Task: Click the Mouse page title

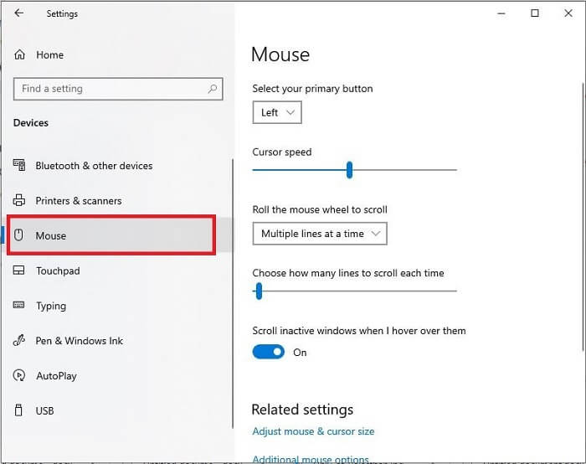Action: [280, 54]
